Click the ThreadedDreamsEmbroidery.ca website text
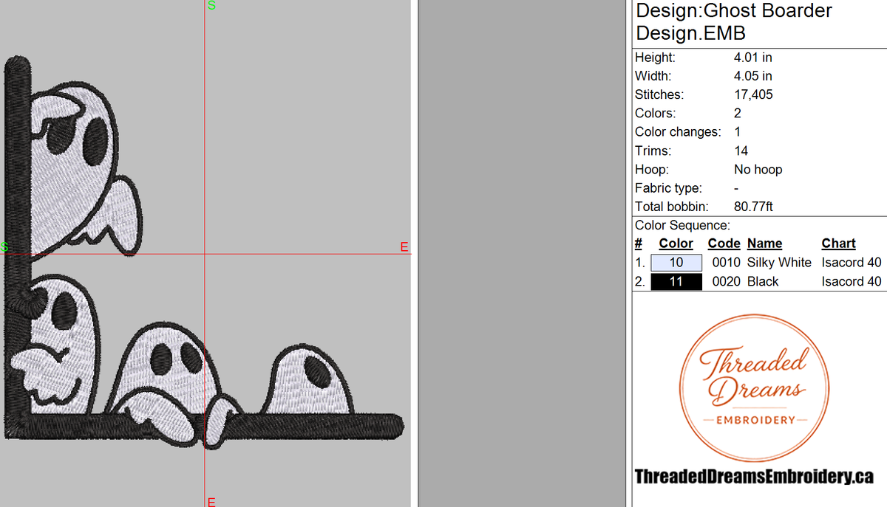This screenshot has width=887, height=507. (754, 477)
